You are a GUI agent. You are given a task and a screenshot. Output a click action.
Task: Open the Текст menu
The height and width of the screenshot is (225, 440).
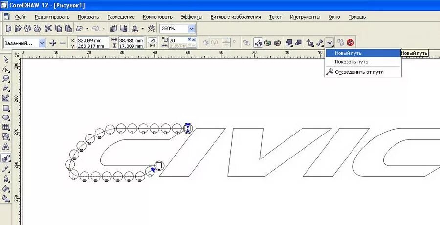(276, 17)
